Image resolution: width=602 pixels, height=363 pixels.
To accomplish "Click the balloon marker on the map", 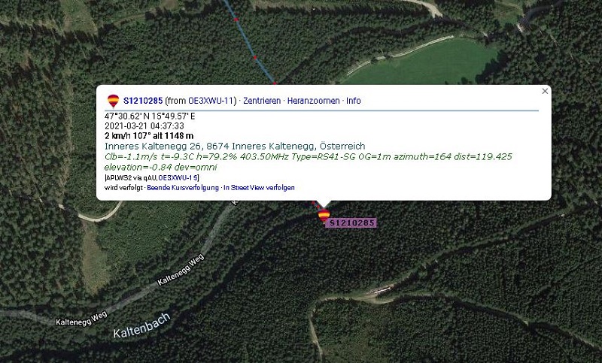I will [324, 216].
